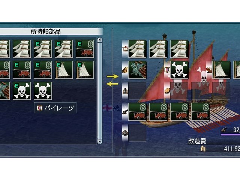This screenshot has height=180, width=240.
Task: Select the E-marked skull flag in inventory
Action: [22, 91]
